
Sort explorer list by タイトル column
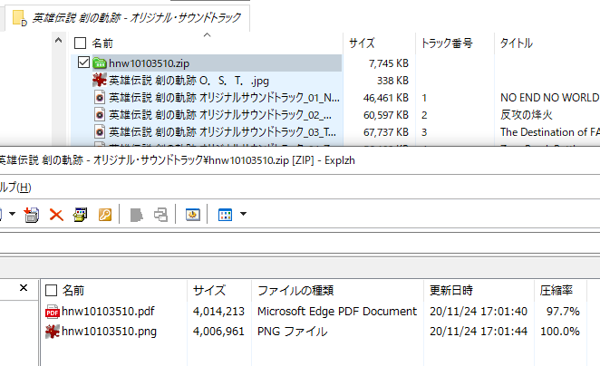click(517, 43)
